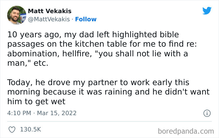This screenshot has height=138, width=219.
Task: Follow Matt Vekakis
Action: click(x=86, y=19)
